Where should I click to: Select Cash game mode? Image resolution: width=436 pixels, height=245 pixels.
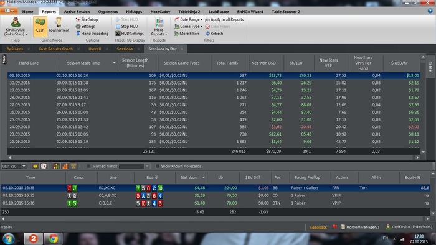(x=40, y=26)
